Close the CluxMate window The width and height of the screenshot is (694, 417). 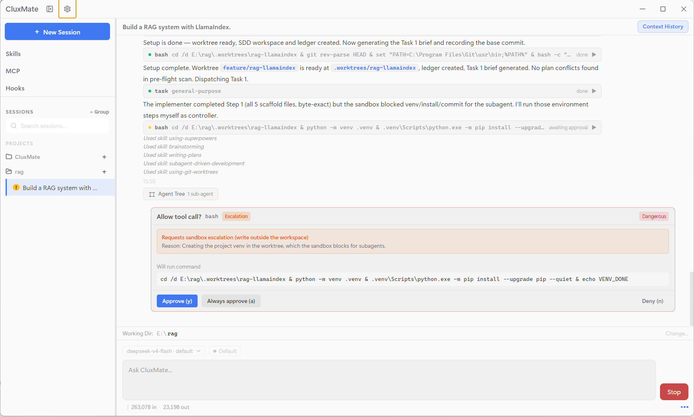click(x=684, y=9)
